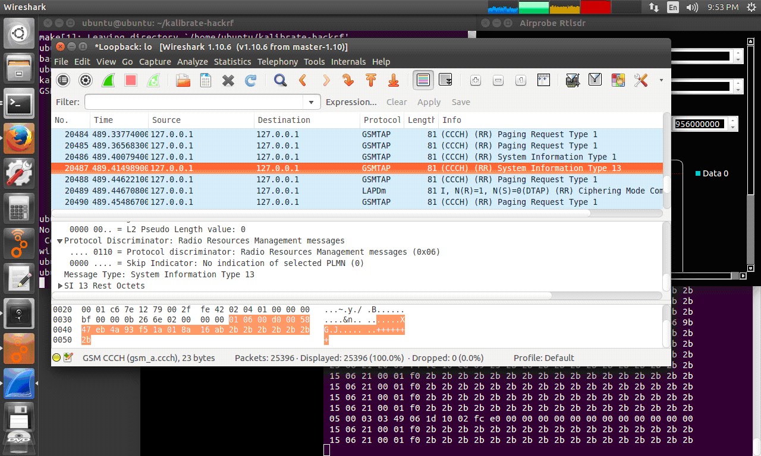
Task: Reset zoom to normal size
Action: click(x=521, y=80)
